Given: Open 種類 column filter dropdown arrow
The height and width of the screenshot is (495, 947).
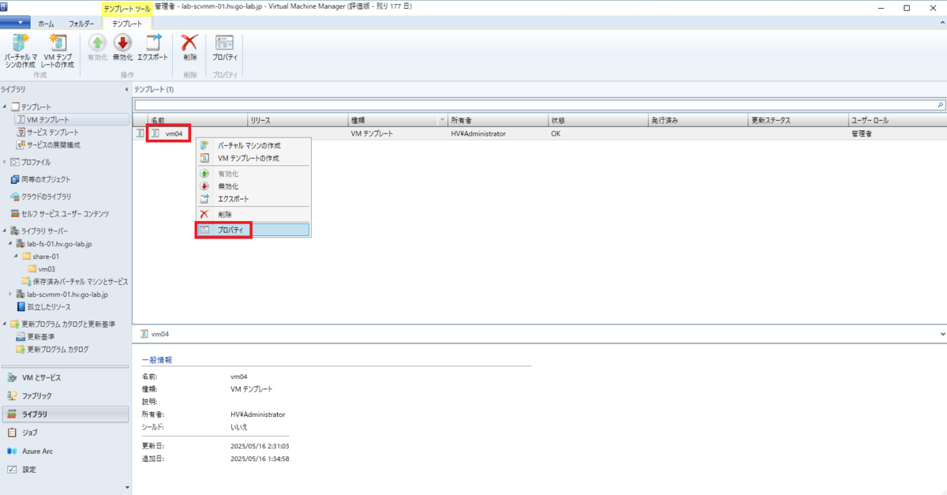Looking at the screenshot, I should click(442, 121).
